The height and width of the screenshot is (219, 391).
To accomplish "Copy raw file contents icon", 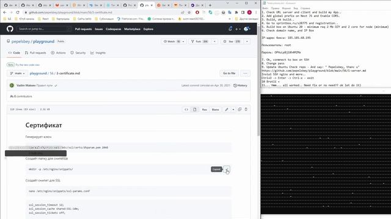I will click(x=239, y=109).
